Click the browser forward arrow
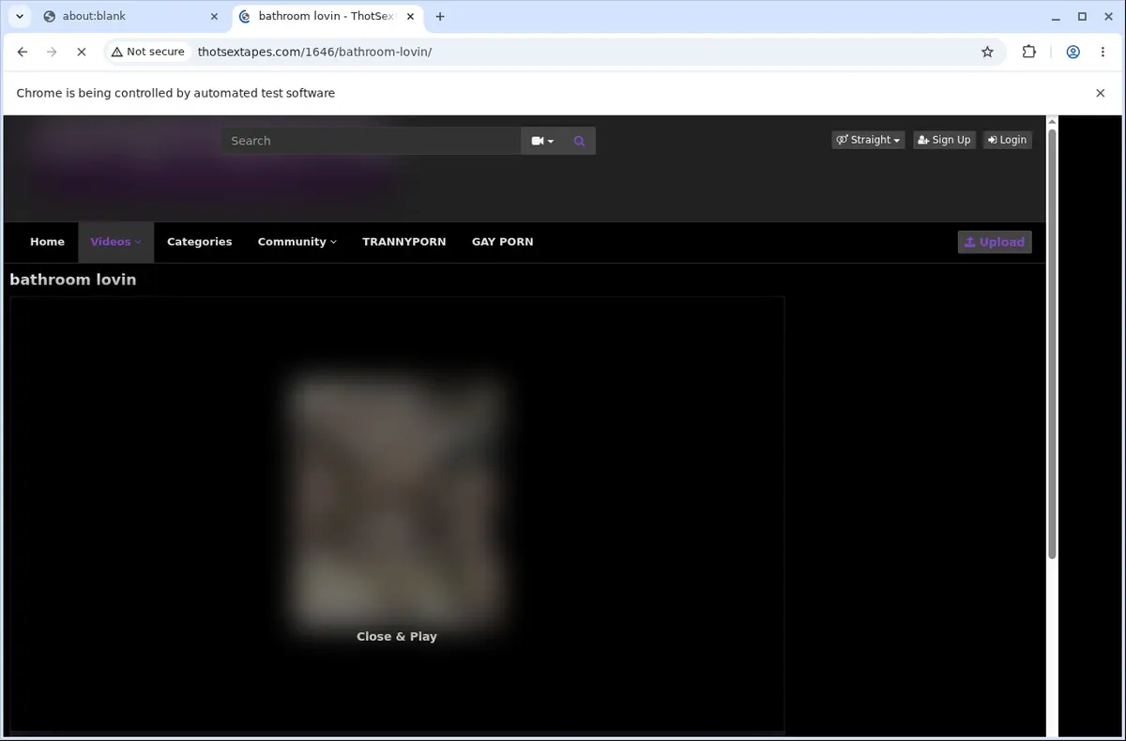Viewport: 1126px width, 741px height. pos(52,53)
